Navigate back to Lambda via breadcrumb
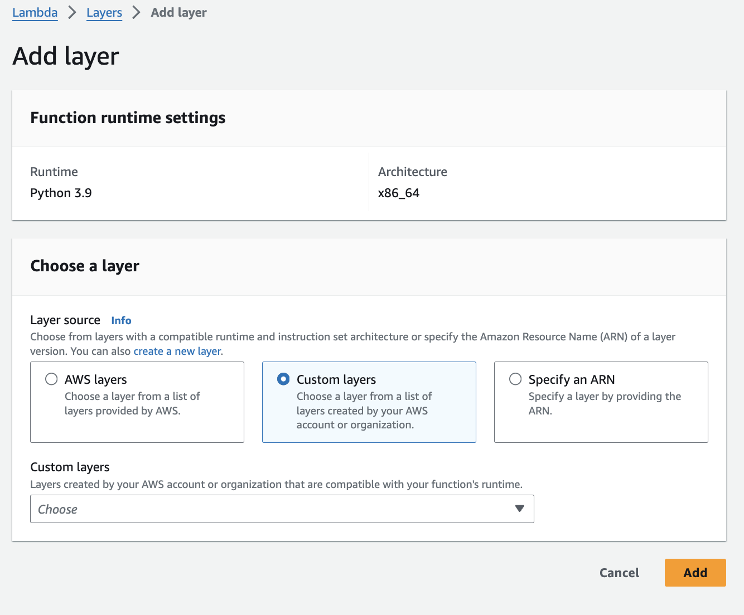The width and height of the screenshot is (744, 615). [35, 12]
